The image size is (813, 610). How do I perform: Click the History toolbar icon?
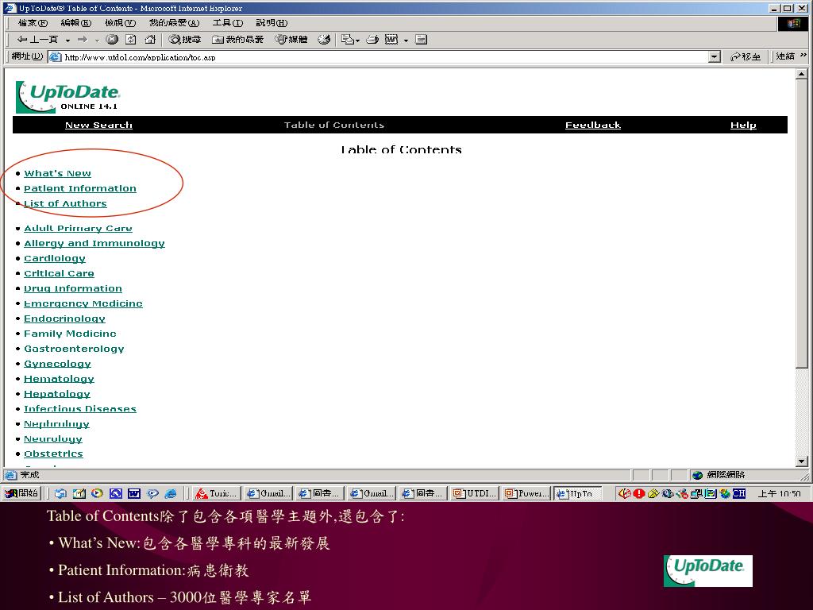[x=324, y=40]
